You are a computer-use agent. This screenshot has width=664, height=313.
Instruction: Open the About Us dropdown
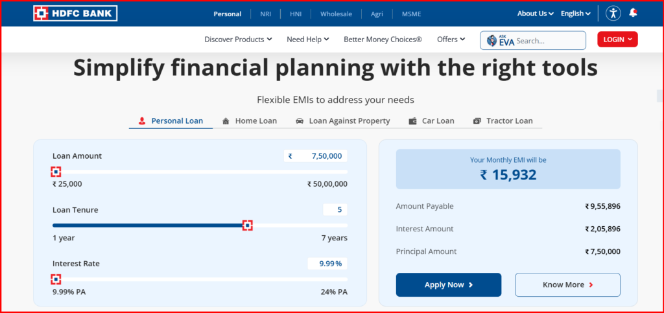point(536,14)
